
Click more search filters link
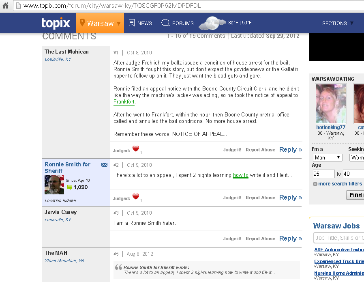(340, 184)
